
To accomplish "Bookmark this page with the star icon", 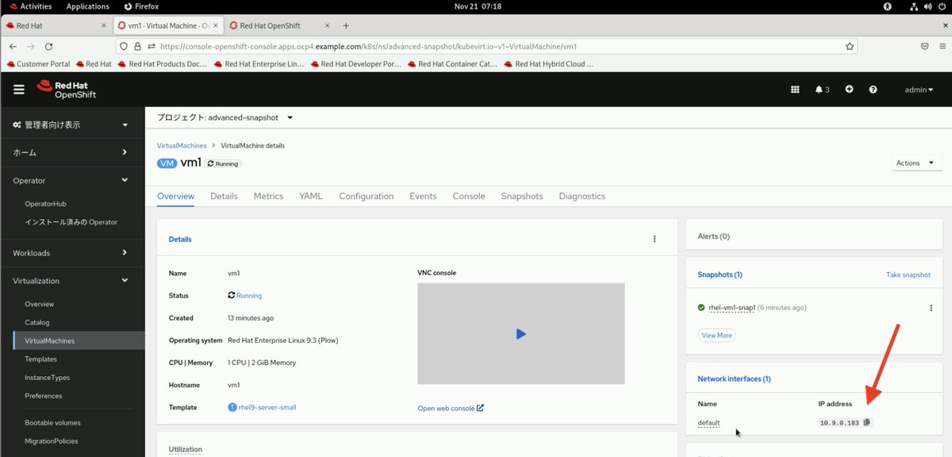I will 850,46.
